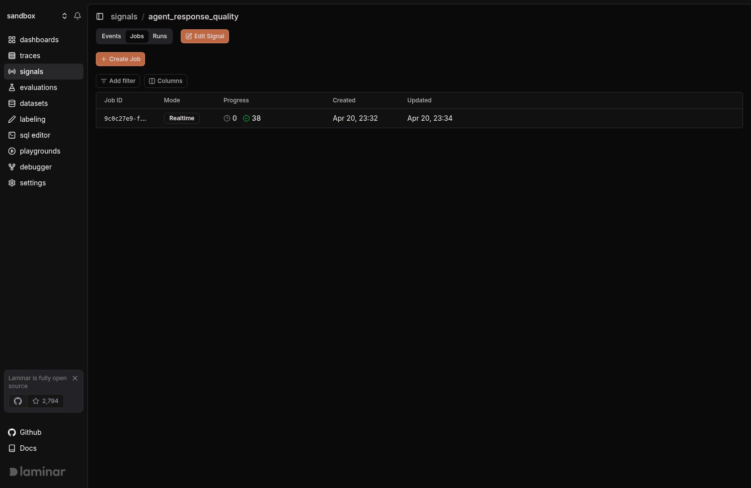The width and height of the screenshot is (751, 488).
Task: Open the Columns selector
Action: pyautogui.click(x=165, y=81)
